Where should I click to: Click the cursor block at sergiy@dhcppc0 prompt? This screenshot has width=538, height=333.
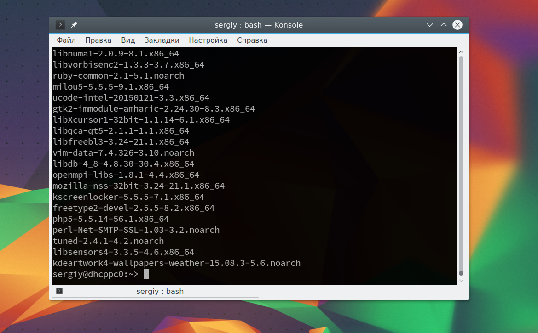146,274
